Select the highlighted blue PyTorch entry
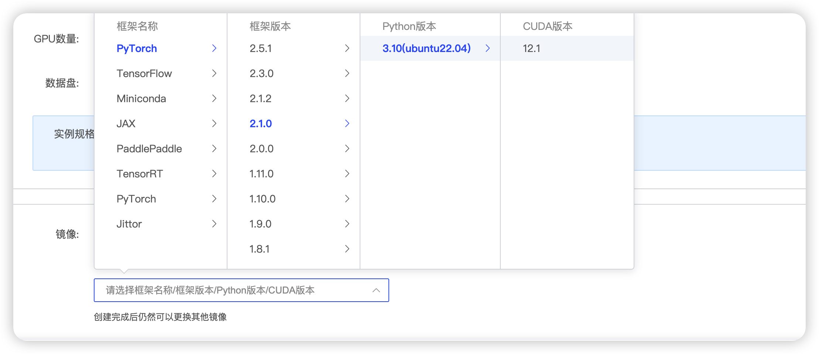 [137, 48]
